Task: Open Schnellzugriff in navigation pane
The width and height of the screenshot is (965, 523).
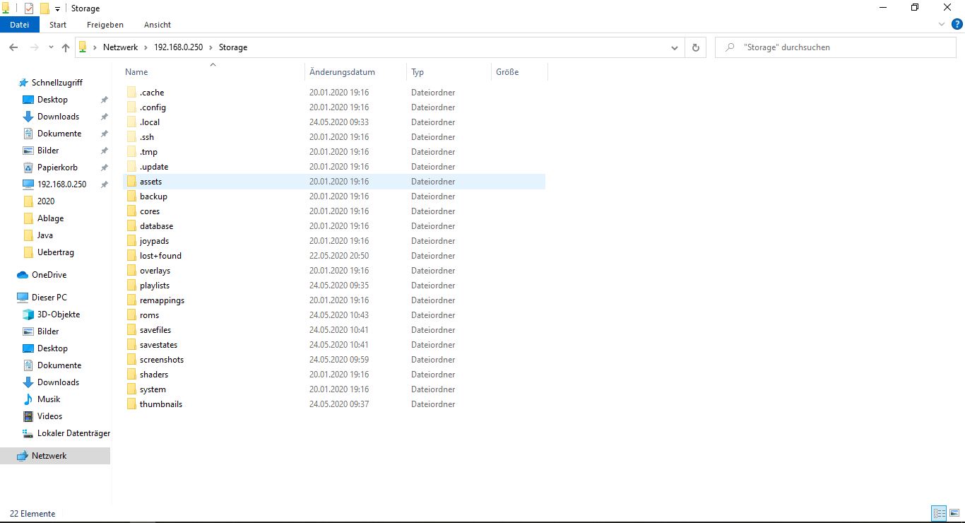Action: click(x=57, y=83)
